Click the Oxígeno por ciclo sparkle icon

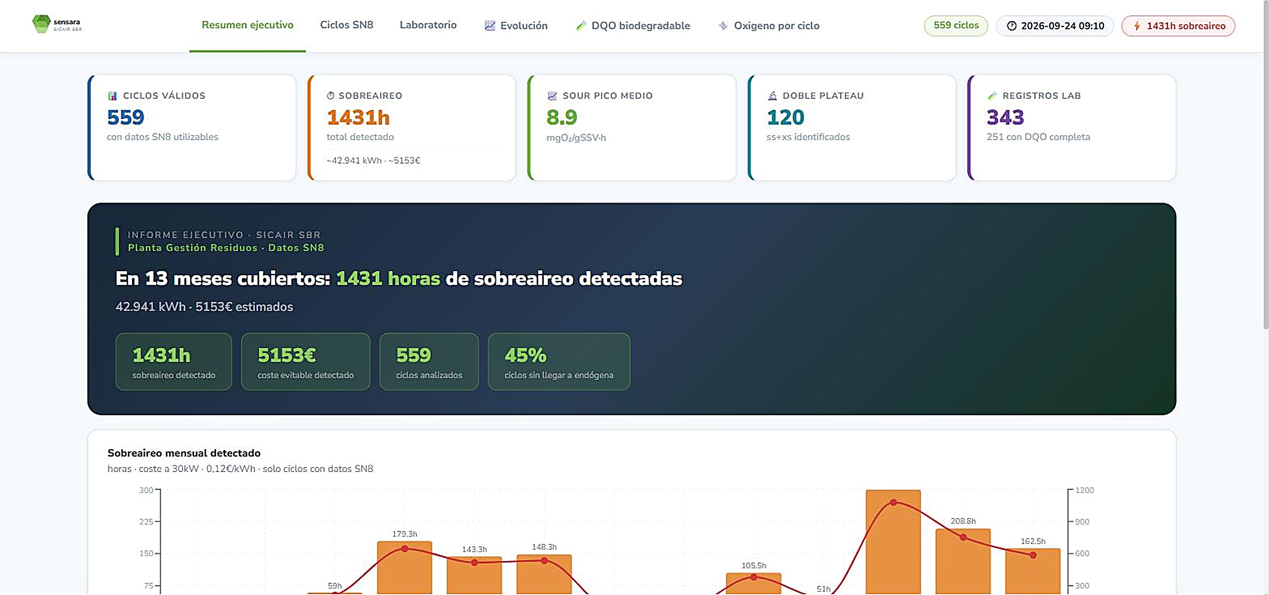click(x=724, y=25)
